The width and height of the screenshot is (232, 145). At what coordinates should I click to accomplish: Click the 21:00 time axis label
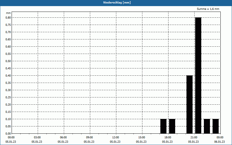pos(194,137)
